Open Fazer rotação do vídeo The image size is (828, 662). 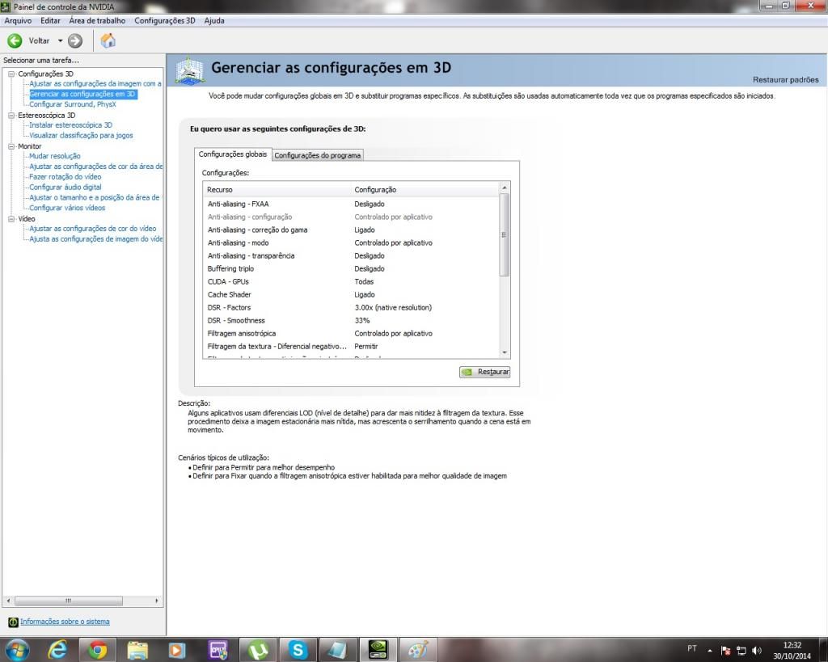[65, 177]
